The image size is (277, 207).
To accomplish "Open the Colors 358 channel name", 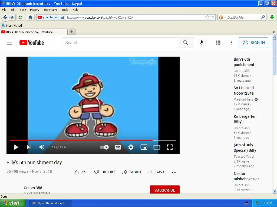I will [33, 188].
